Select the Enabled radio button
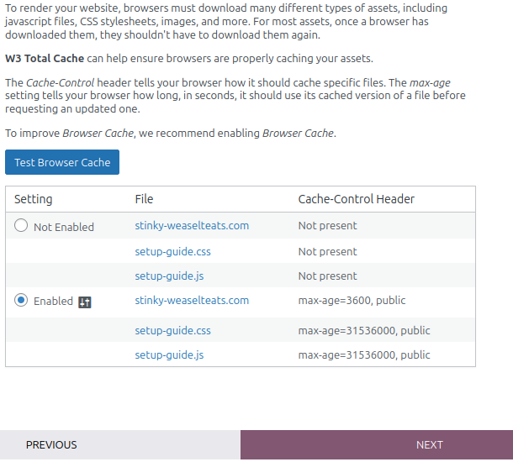Viewport: 513px width, 462px height. pos(21,300)
